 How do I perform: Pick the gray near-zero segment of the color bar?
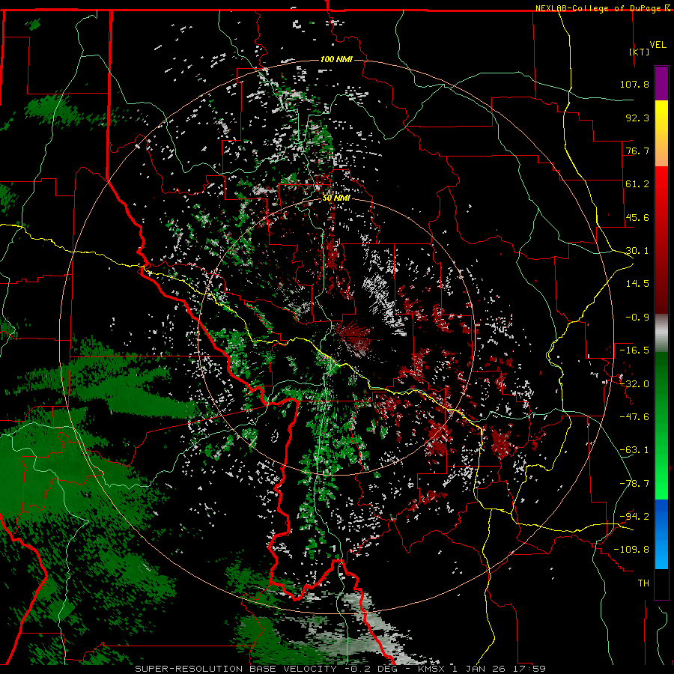tap(661, 333)
